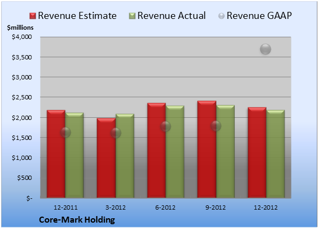Select the red estimate bar for 6-2012
This screenshot has height=228, width=318.
tap(157, 150)
